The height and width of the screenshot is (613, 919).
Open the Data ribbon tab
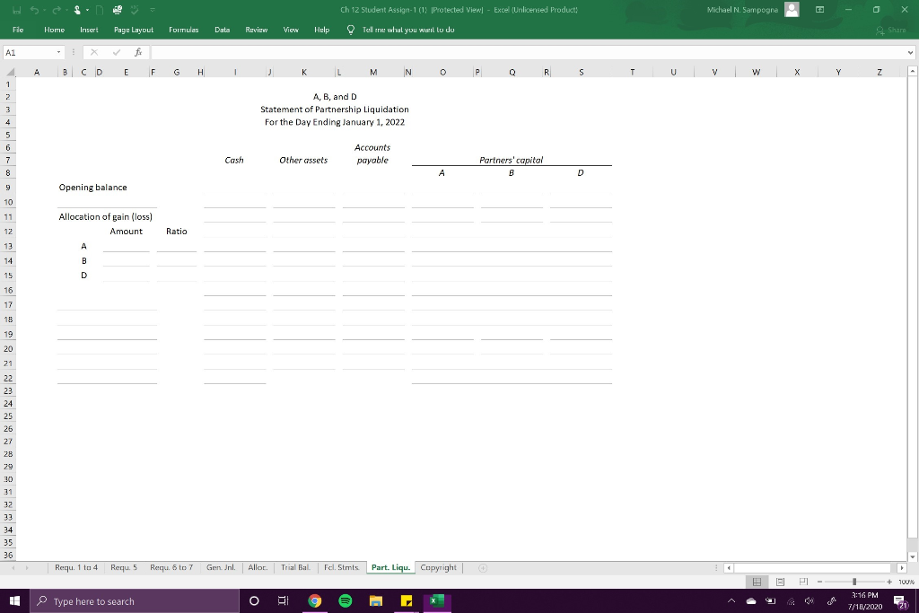click(x=223, y=30)
